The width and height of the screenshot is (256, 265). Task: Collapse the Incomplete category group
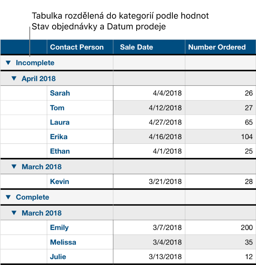[x=9, y=63]
